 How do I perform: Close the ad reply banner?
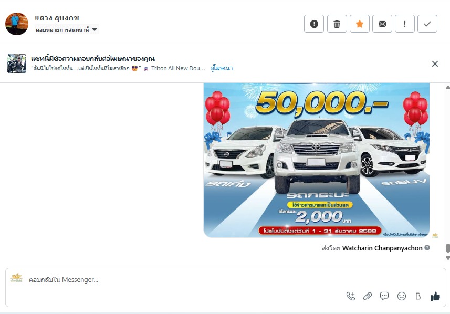[x=435, y=64]
